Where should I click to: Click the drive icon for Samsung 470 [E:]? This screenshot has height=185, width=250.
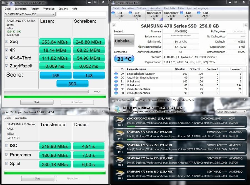click(x=120, y=133)
